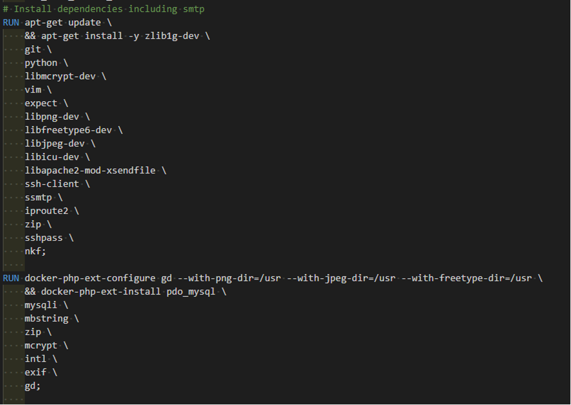Place cursor on the git line
The height and width of the screenshot is (405, 571).
[x=33, y=50]
